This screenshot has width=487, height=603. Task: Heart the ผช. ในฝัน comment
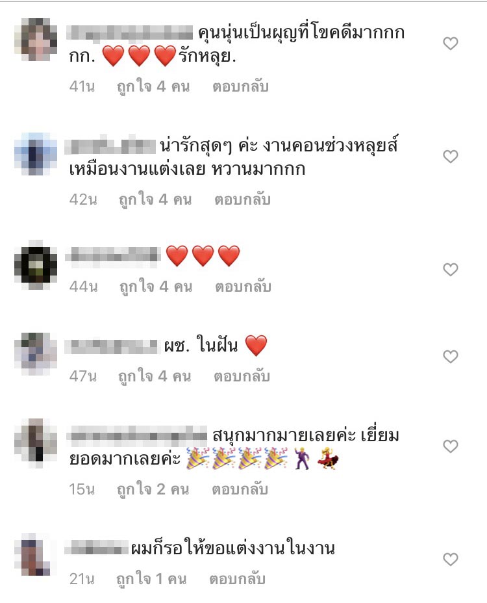451,357
